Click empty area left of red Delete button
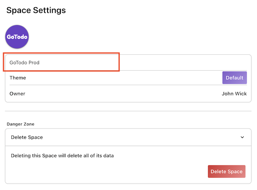Viewport: 257px width, 190px height. click(107, 172)
